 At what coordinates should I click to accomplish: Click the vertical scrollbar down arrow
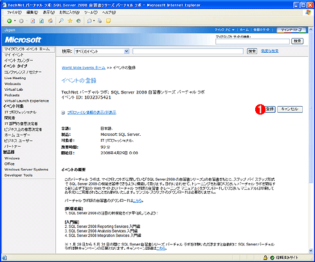coord(310,250)
